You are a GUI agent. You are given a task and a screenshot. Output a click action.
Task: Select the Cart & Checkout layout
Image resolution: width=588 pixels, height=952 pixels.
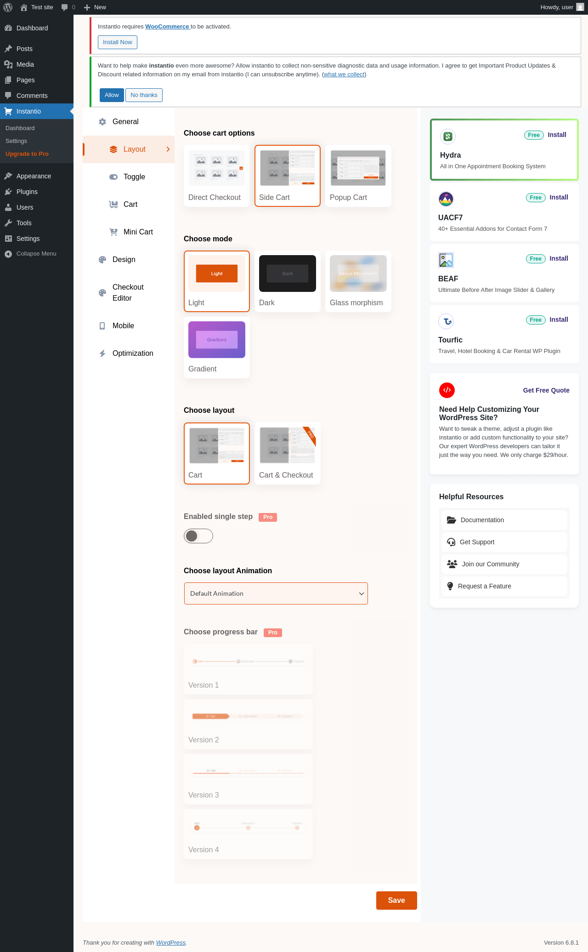288,453
